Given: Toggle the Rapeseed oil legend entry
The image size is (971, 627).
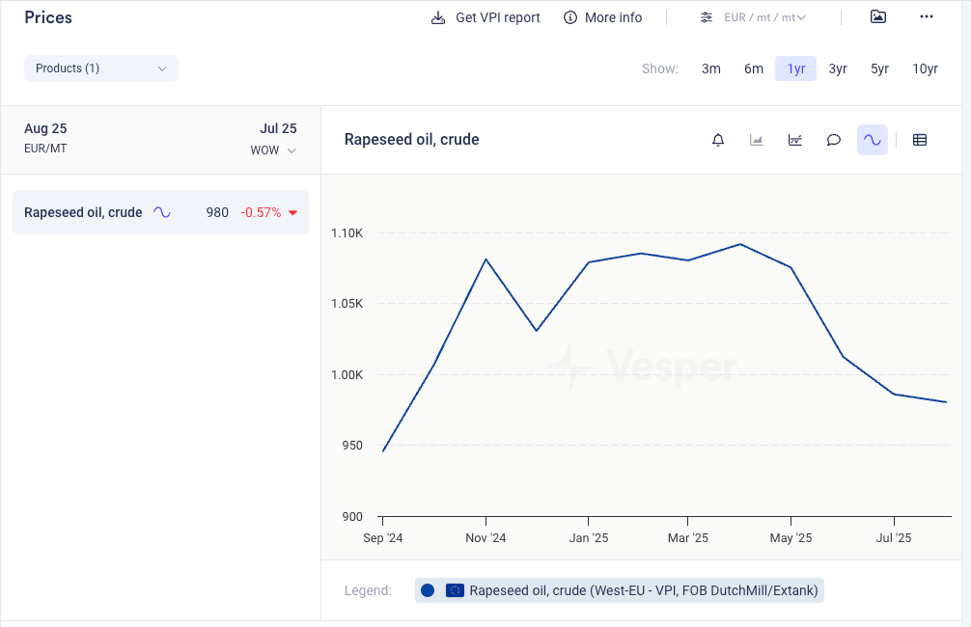Looking at the screenshot, I should pos(643,590).
